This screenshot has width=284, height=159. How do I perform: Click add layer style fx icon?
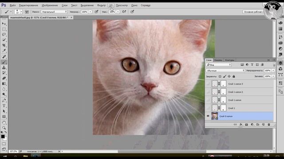[241, 125]
